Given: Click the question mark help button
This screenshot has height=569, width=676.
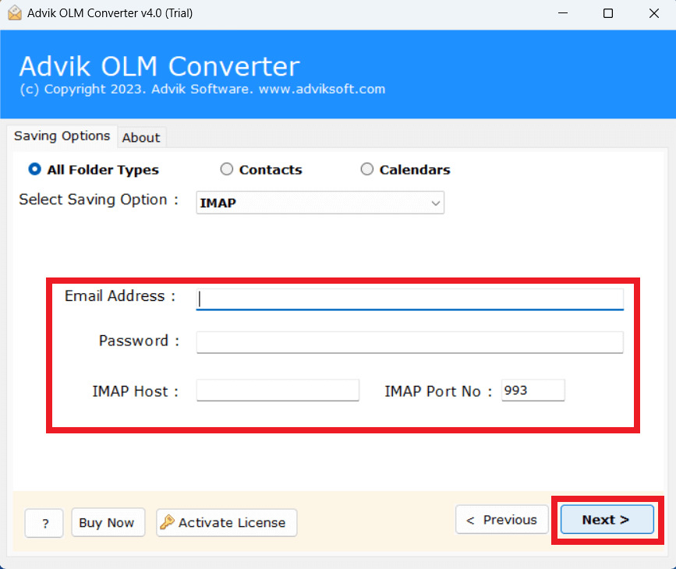Looking at the screenshot, I should [44, 523].
